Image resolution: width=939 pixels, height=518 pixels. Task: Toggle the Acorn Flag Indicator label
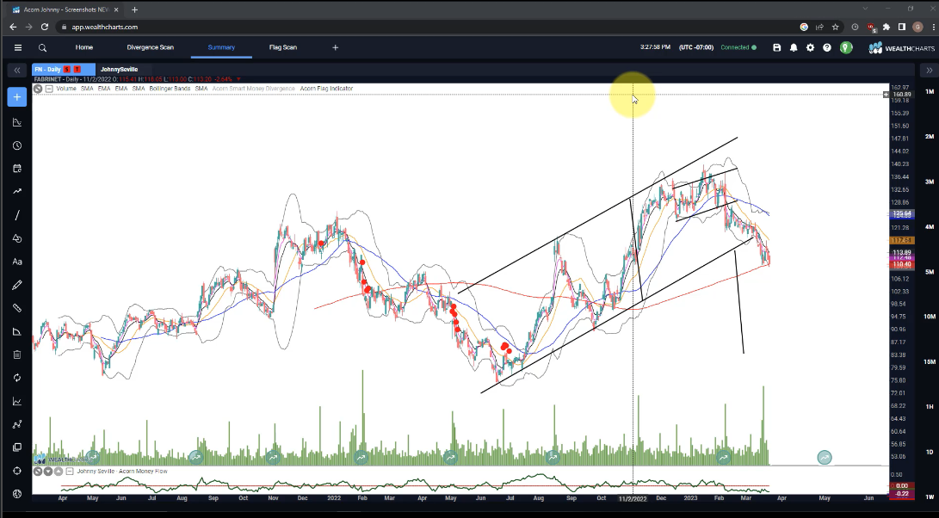(326, 89)
